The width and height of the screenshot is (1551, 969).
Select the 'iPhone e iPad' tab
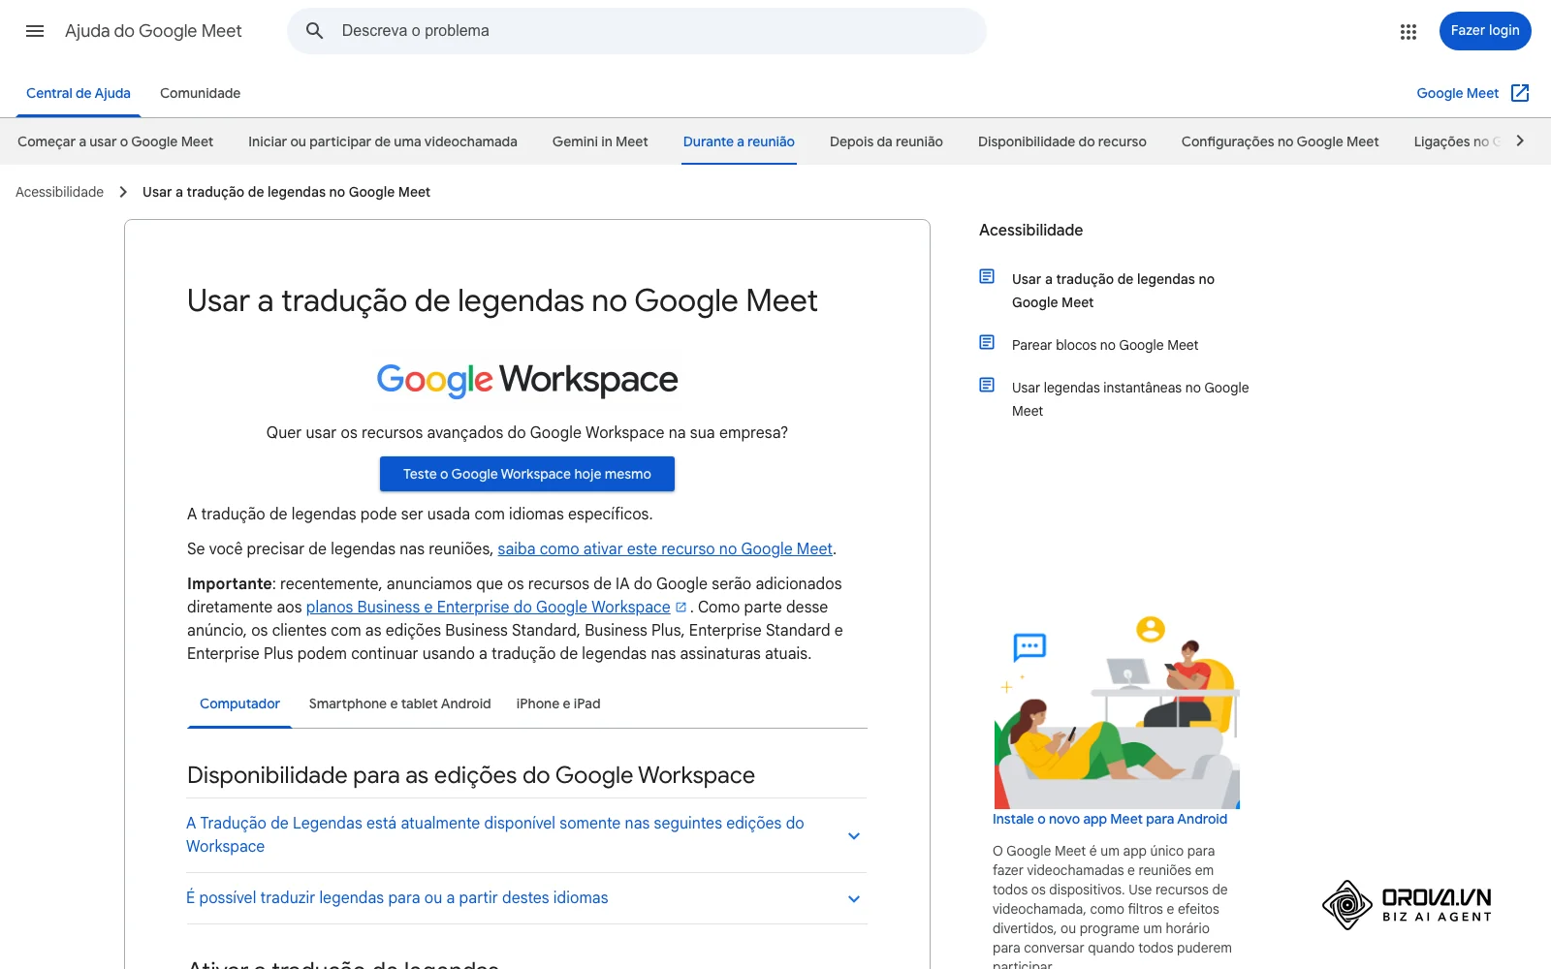click(x=558, y=703)
